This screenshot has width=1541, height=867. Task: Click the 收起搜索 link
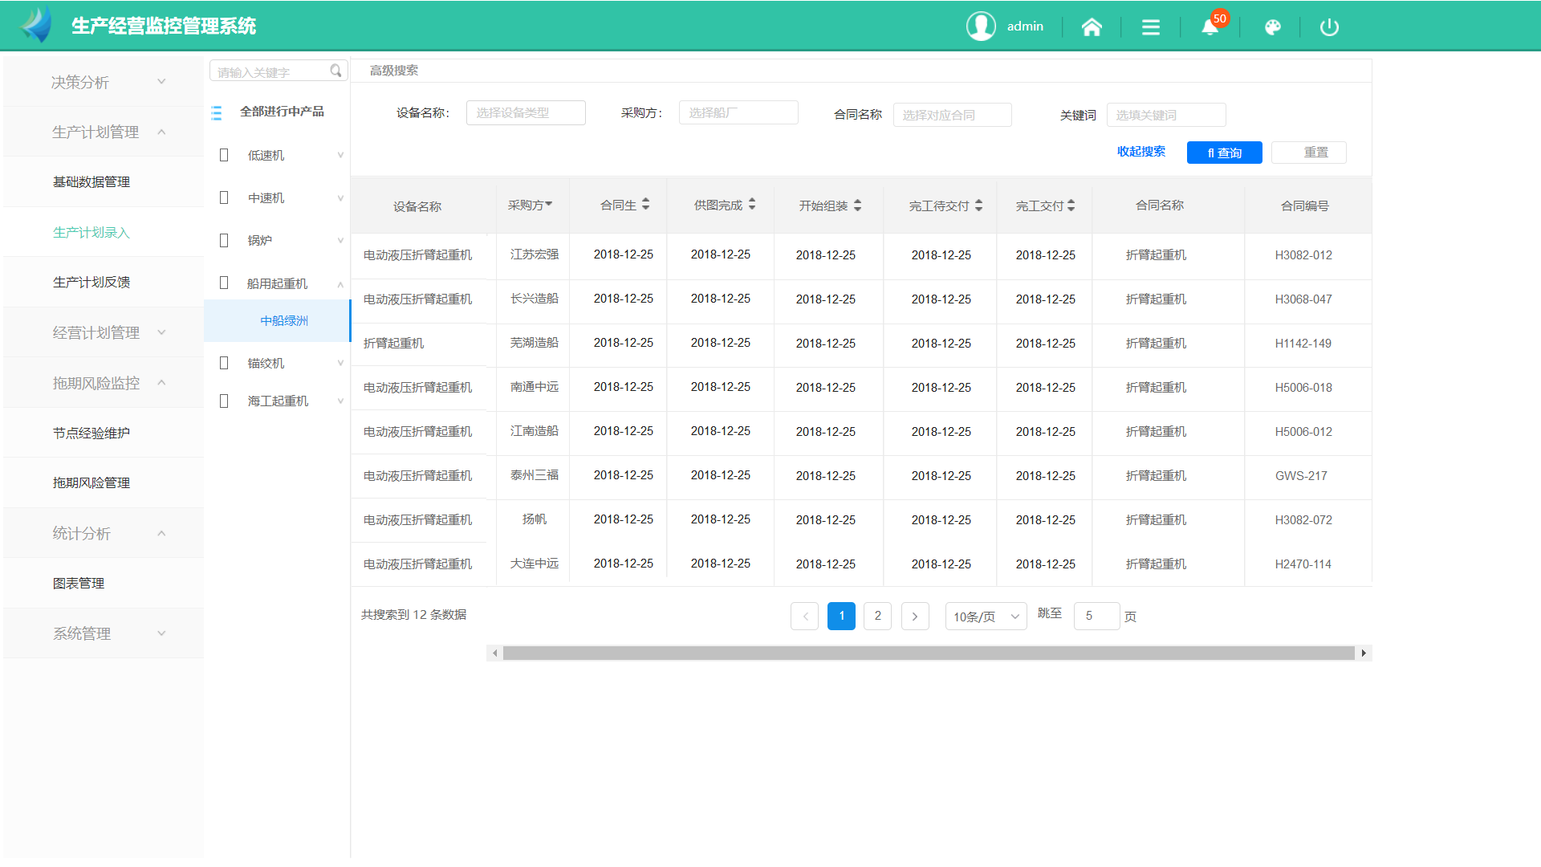(x=1141, y=152)
